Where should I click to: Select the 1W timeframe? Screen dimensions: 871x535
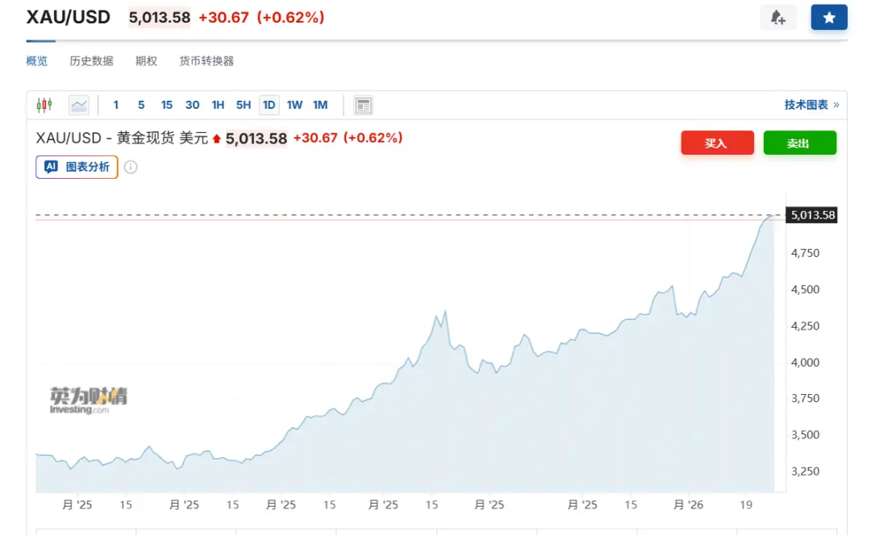pos(294,105)
